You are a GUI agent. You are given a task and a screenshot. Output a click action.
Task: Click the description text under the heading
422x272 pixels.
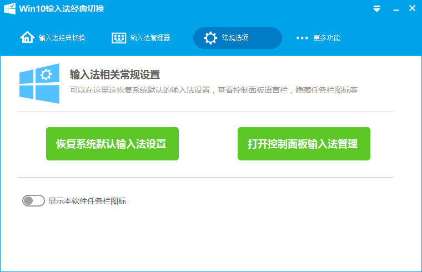tap(214, 90)
